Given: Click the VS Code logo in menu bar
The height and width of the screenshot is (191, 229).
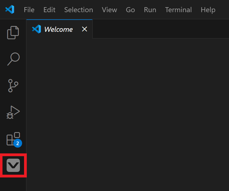Looking at the screenshot, I should 10,9.
